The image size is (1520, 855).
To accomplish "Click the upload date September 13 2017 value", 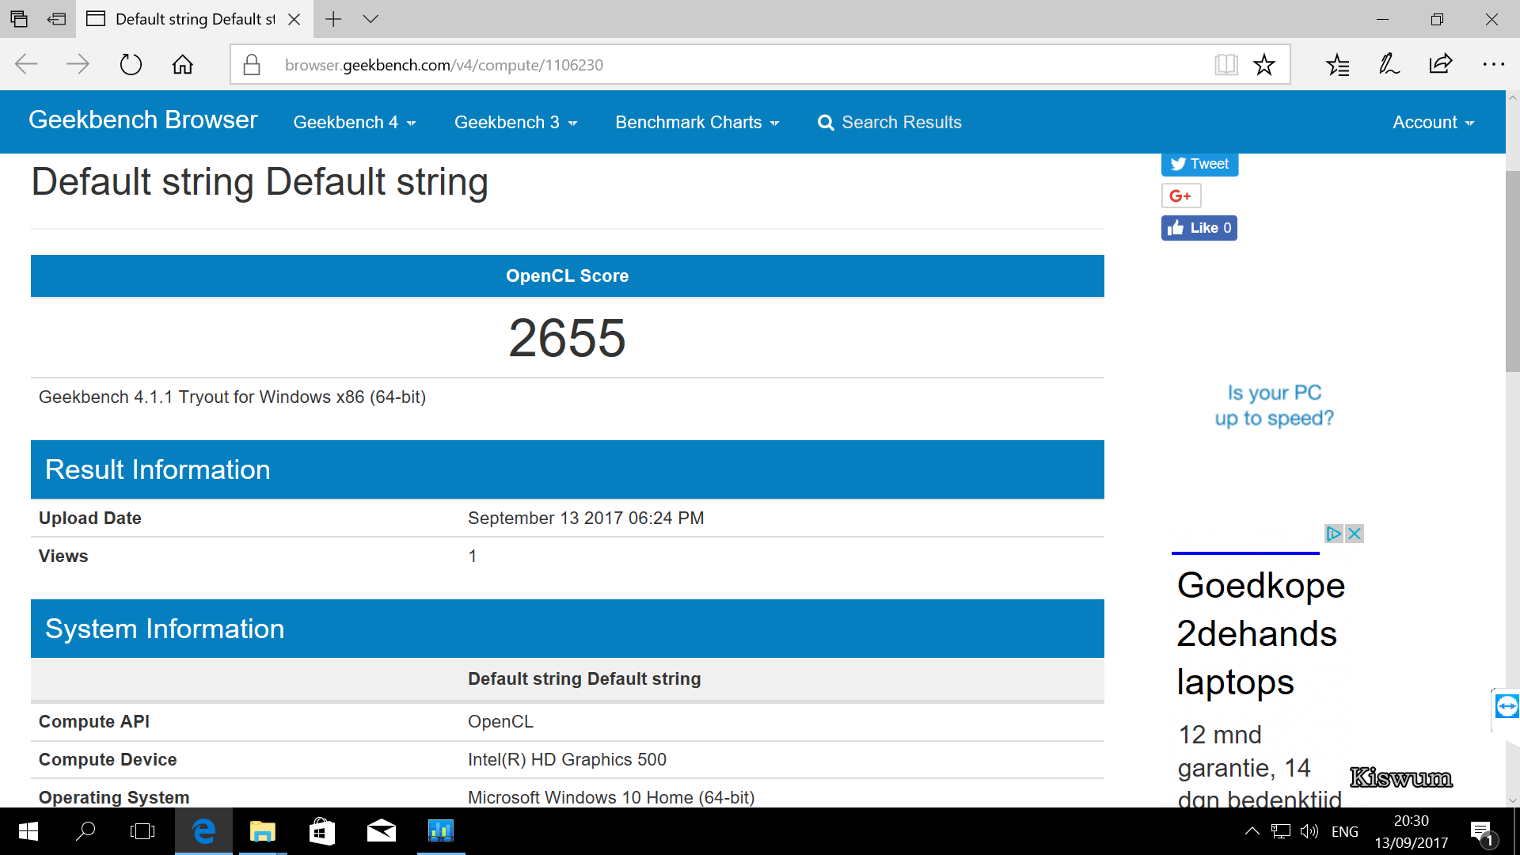I will click(x=586, y=518).
